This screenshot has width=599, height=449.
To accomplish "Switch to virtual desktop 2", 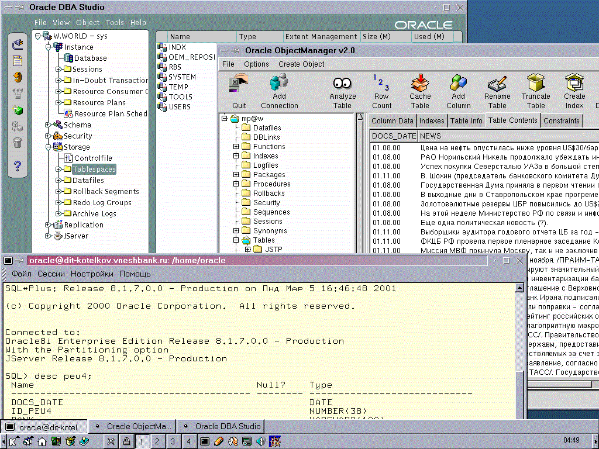I will [157, 442].
